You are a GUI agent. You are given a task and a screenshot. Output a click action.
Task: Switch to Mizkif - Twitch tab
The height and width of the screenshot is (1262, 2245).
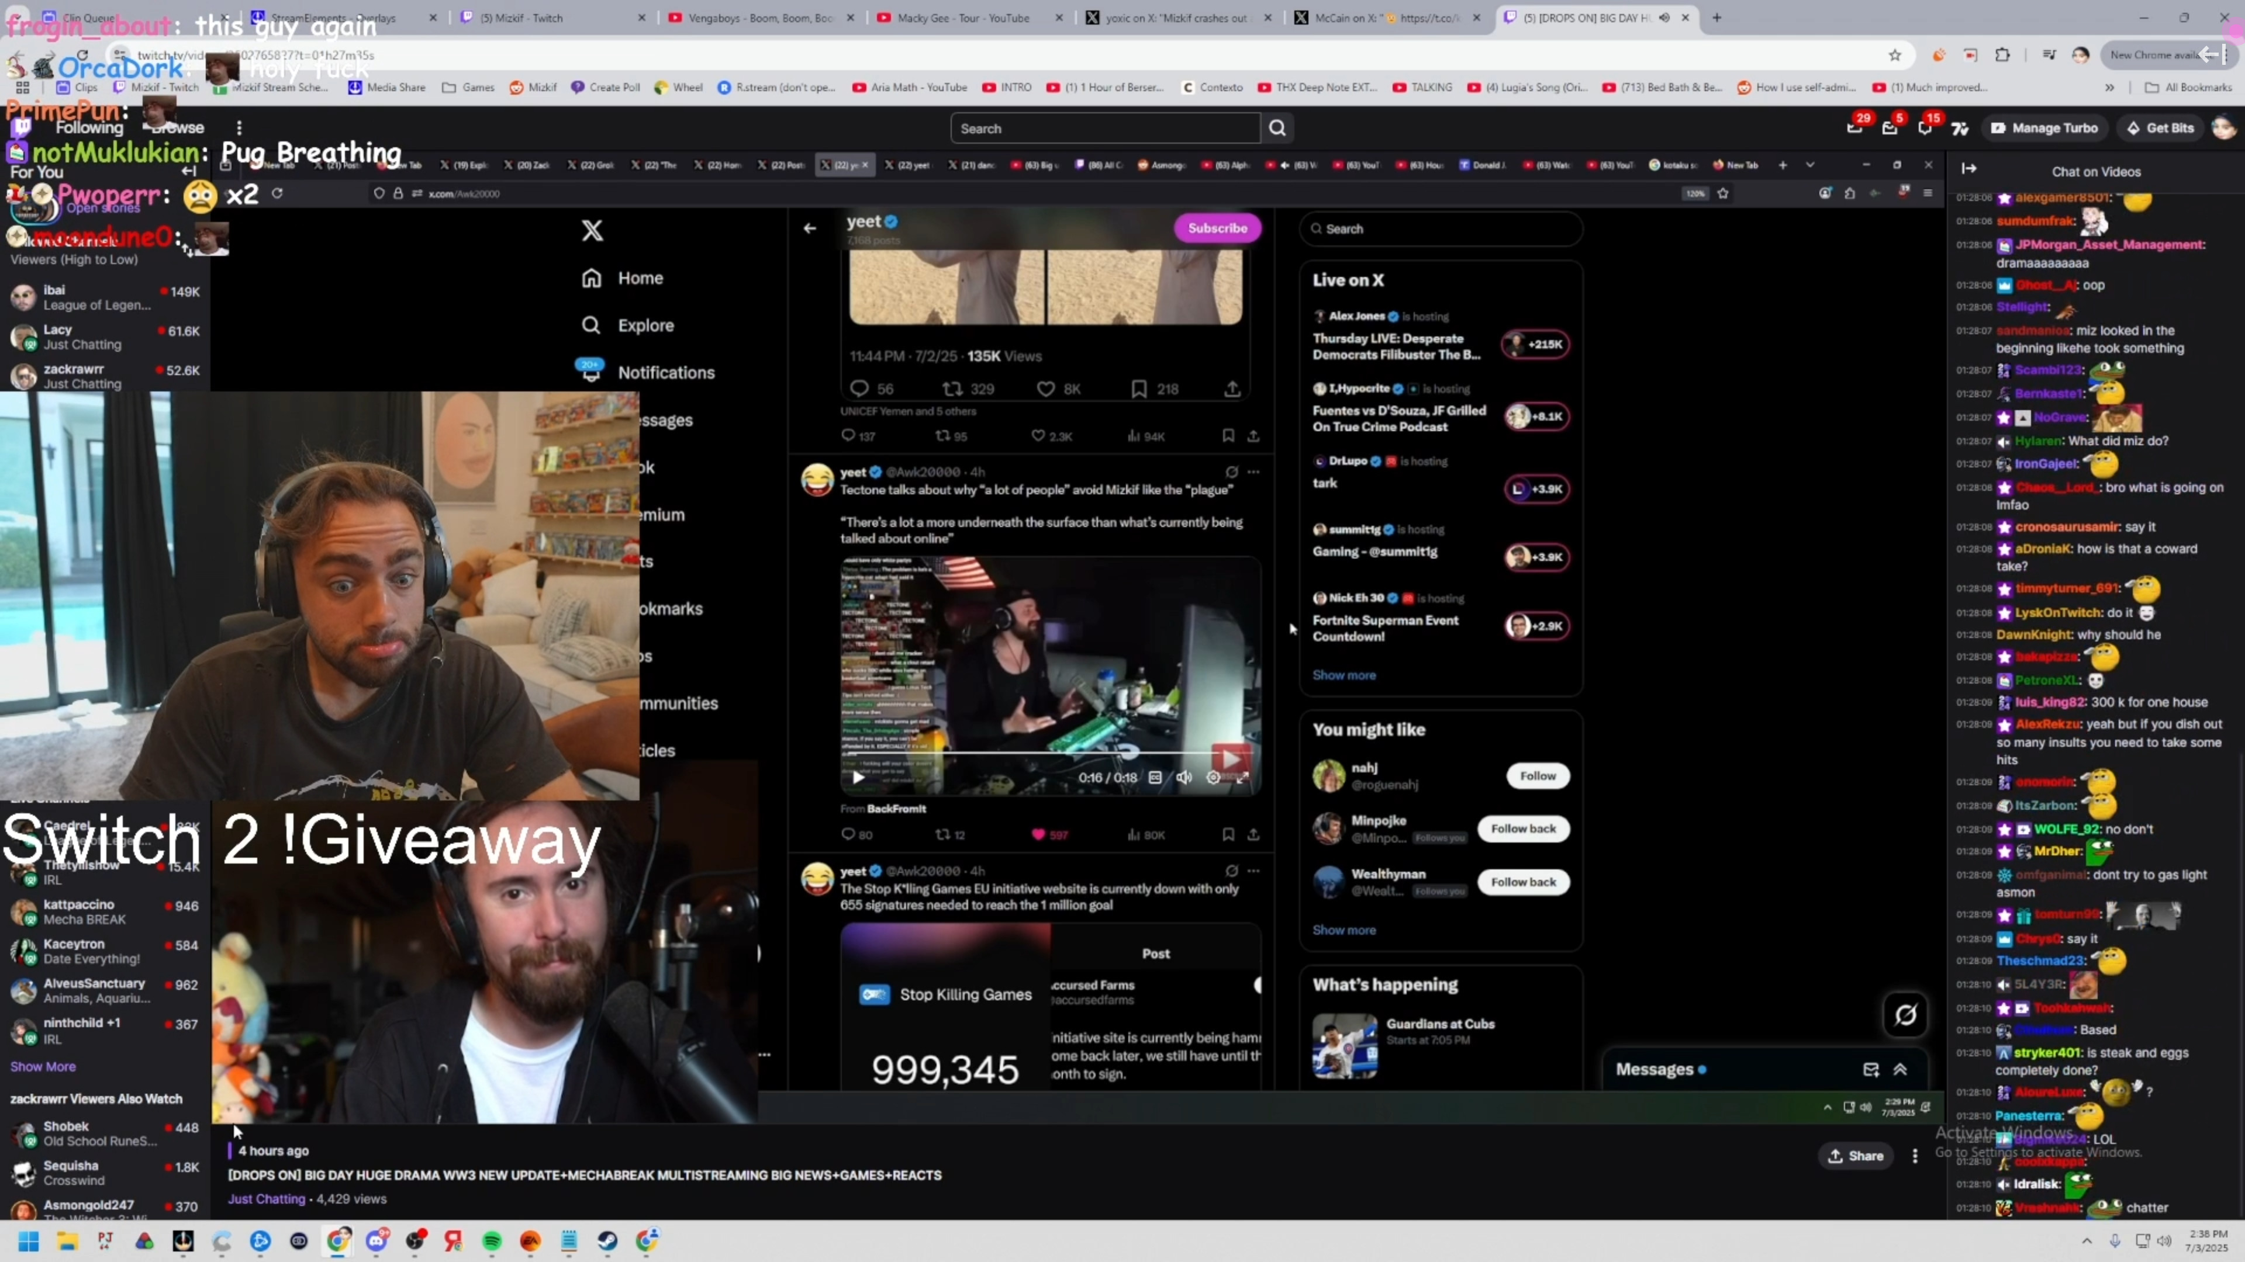[x=554, y=18]
